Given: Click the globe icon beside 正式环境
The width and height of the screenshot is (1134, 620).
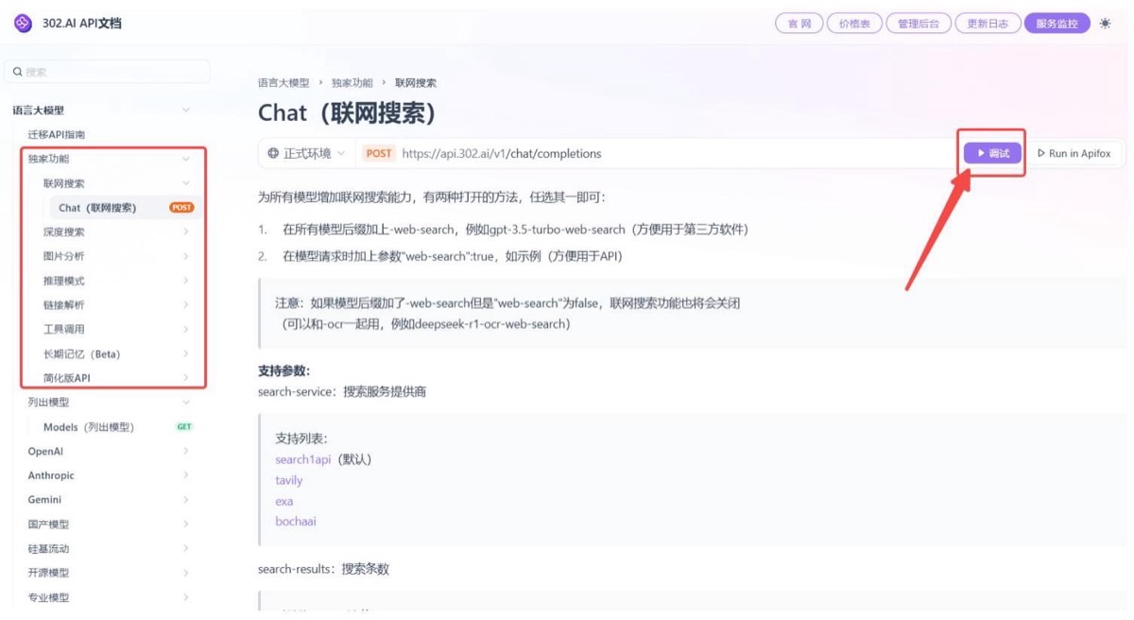Looking at the screenshot, I should (x=273, y=153).
